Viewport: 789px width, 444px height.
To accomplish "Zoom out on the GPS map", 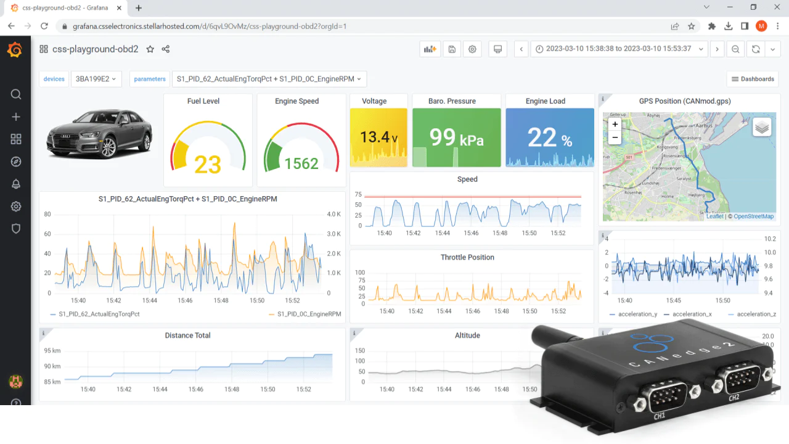I will (x=615, y=138).
